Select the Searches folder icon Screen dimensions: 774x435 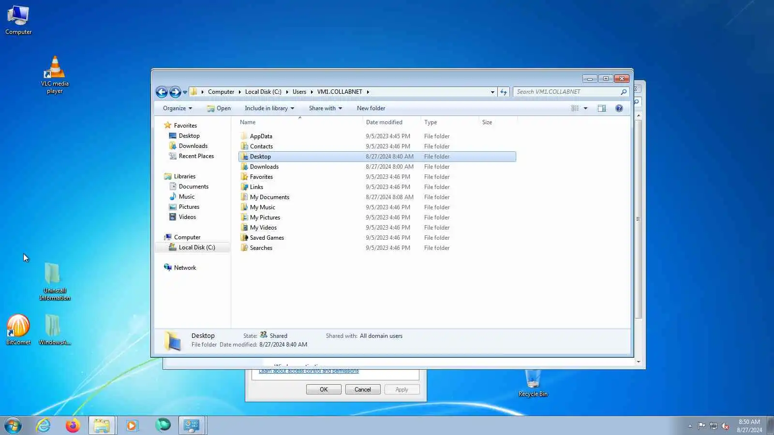[x=244, y=248]
